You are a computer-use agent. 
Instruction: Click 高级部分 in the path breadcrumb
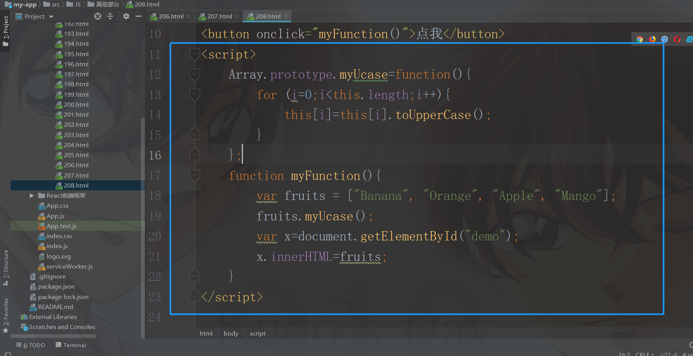click(x=104, y=5)
